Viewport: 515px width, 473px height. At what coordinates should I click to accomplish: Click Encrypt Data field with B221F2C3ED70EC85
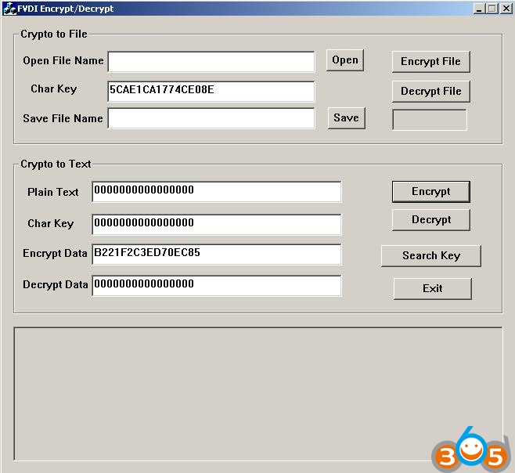217,254
